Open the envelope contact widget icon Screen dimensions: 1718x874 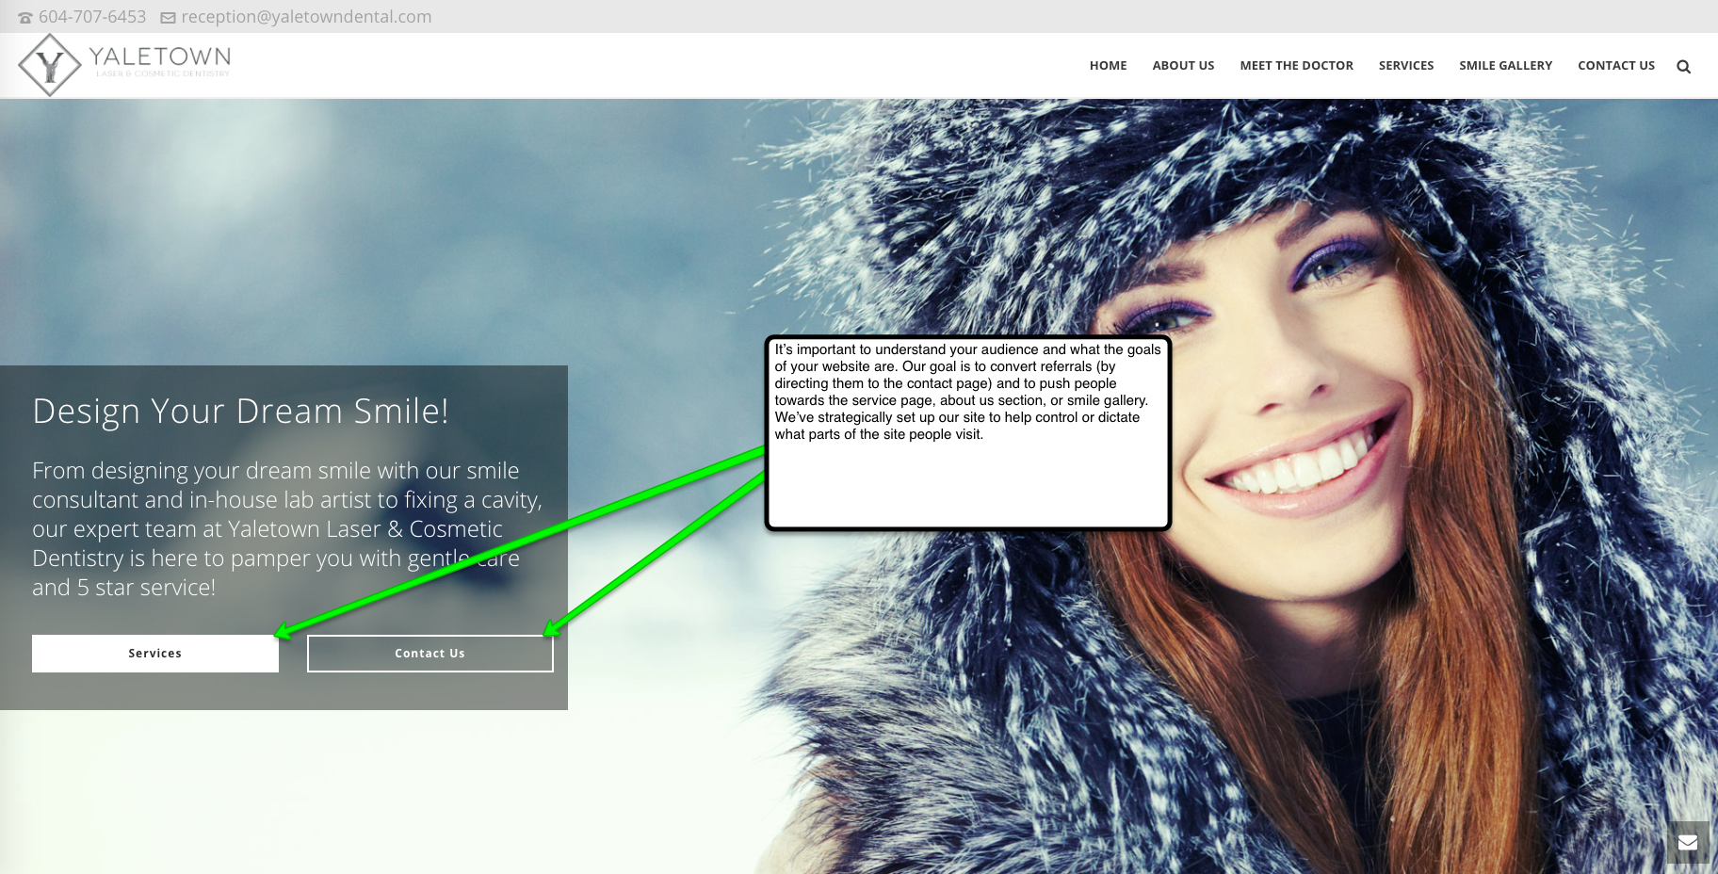[x=1688, y=842]
